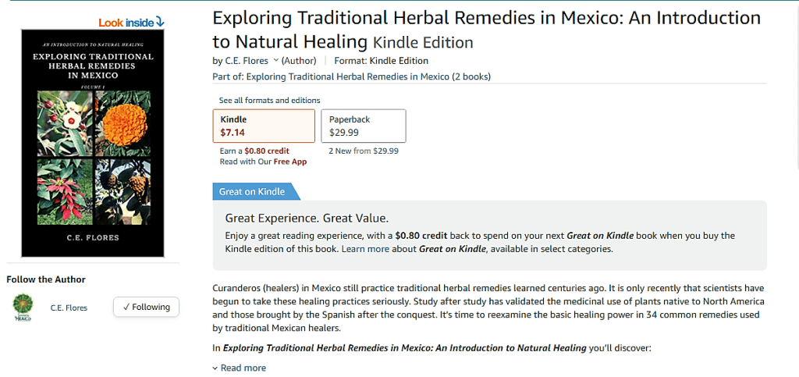Expand the Read more description
Viewport: 799px width, 377px height.
tap(243, 368)
